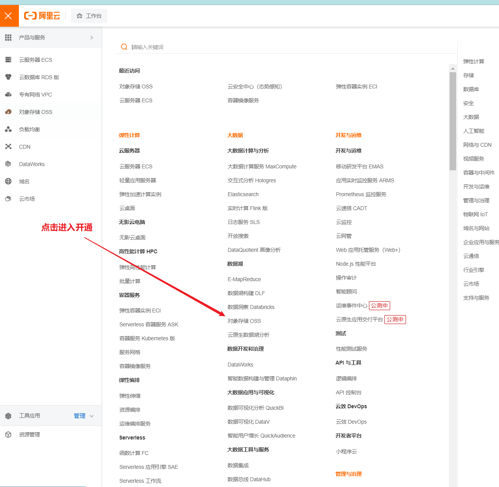Click the keyword search input field
The image size is (499, 487).
[x=232, y=47]
